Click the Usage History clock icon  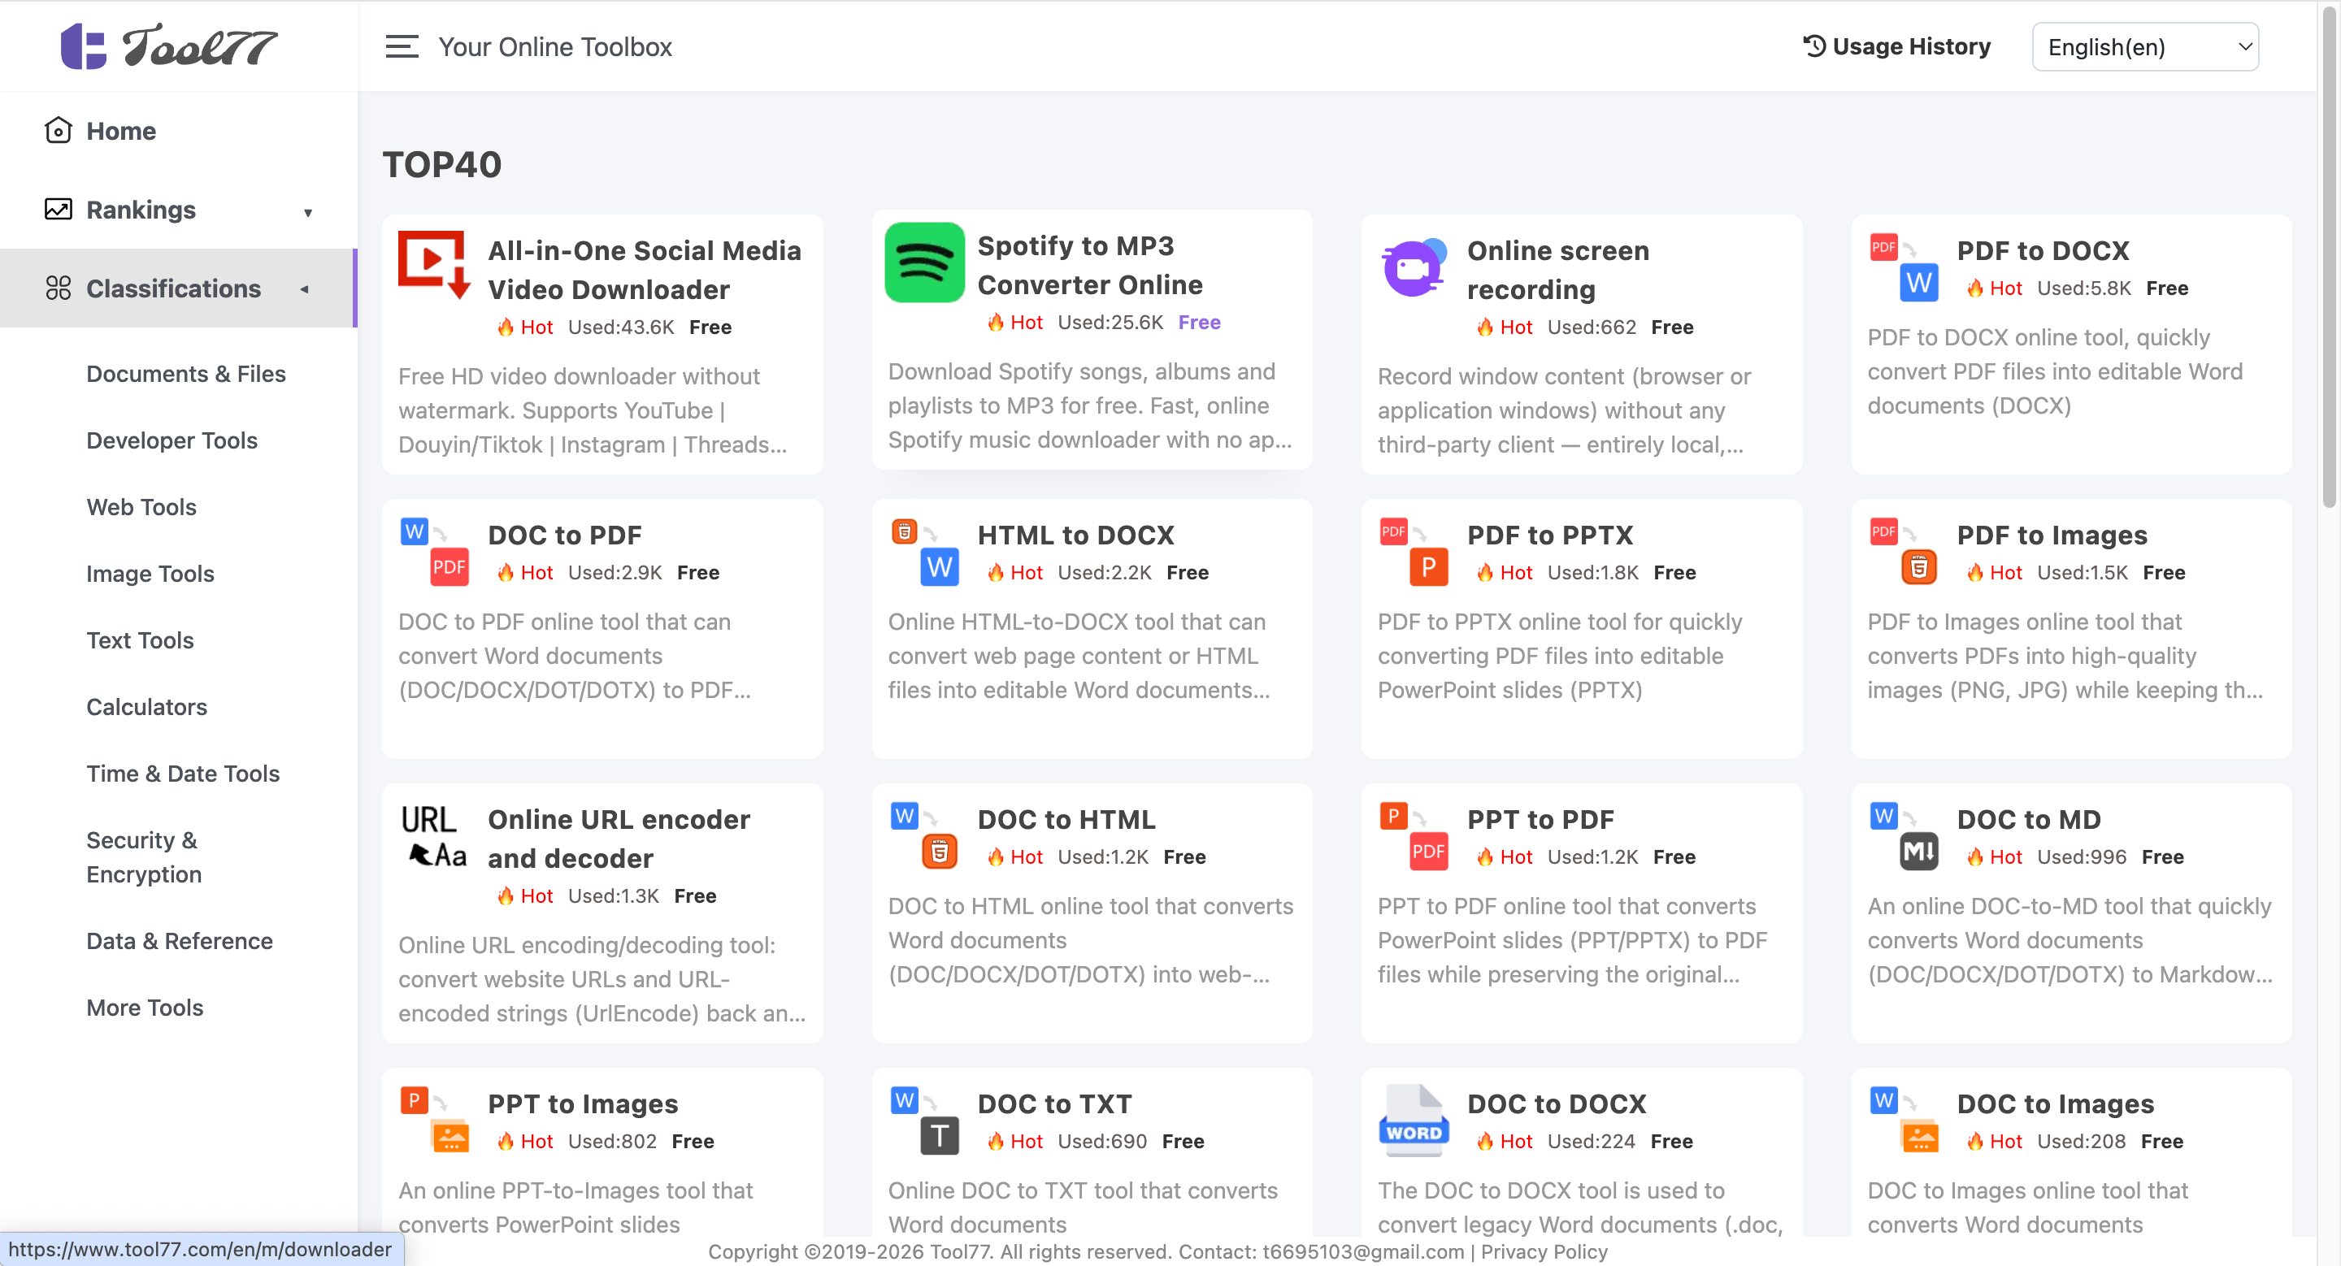pyautogui.click(x=1814, y=46)
